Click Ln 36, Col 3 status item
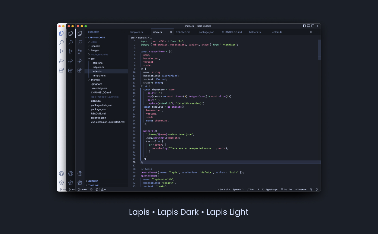Image resolution: width=378 pixels, height=234 pixels. pos(223,190)
